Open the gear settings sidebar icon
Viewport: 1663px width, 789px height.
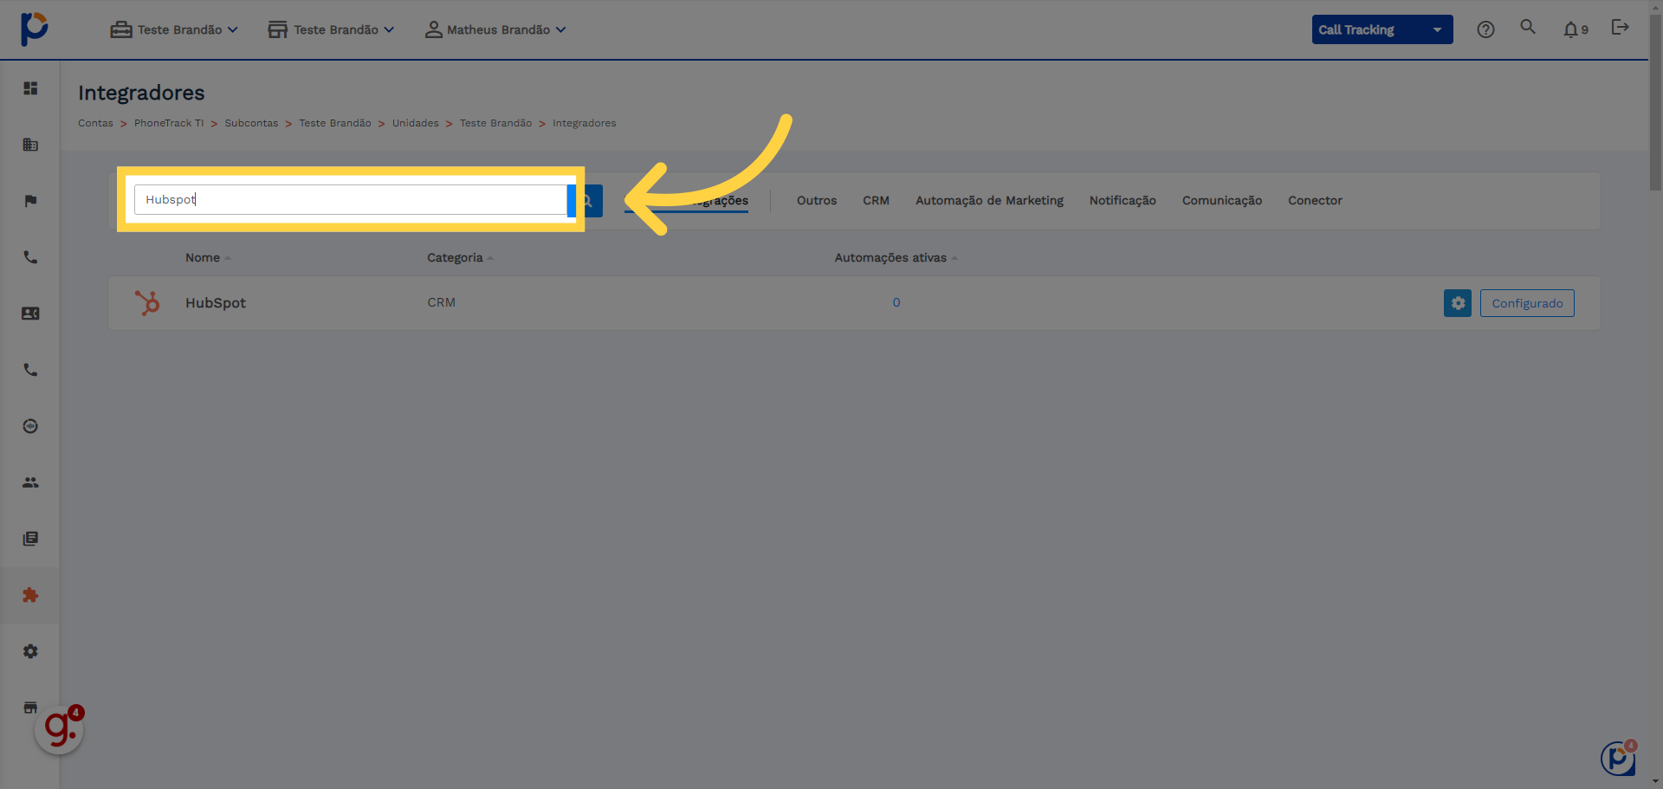click(30, 651)
